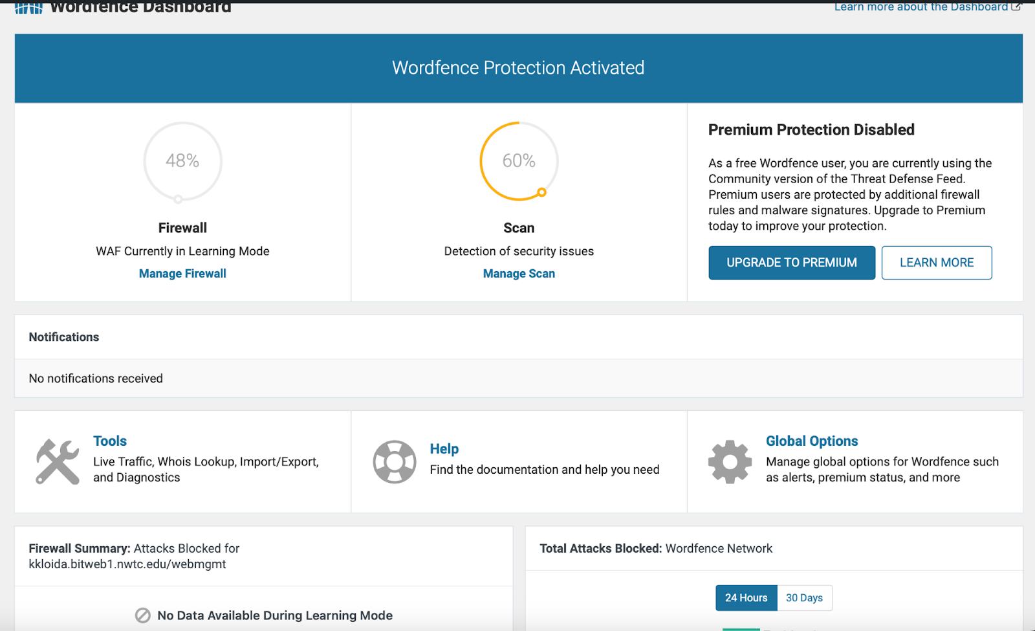This screenshot has height=631, width=1035.
Task: Open the Manage Firewall link
Action: tap(182, 274)
